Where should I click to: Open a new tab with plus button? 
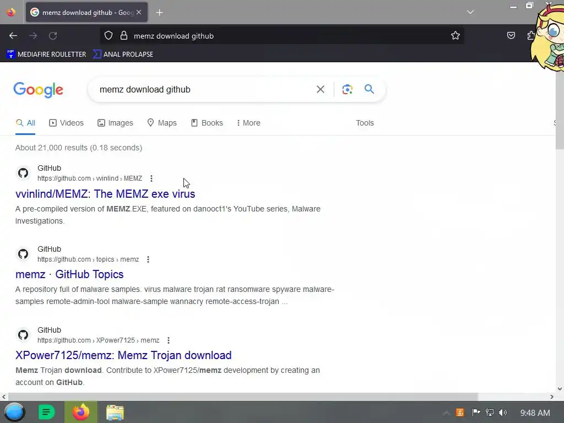point(159,13)
